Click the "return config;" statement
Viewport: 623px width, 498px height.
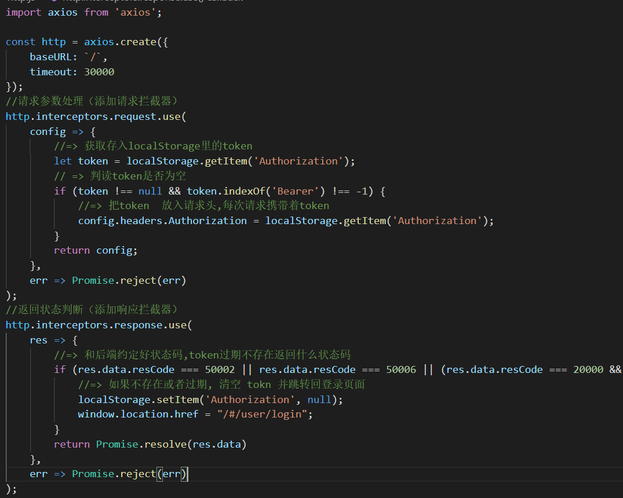pyautogui.click(x=96, y=251)
